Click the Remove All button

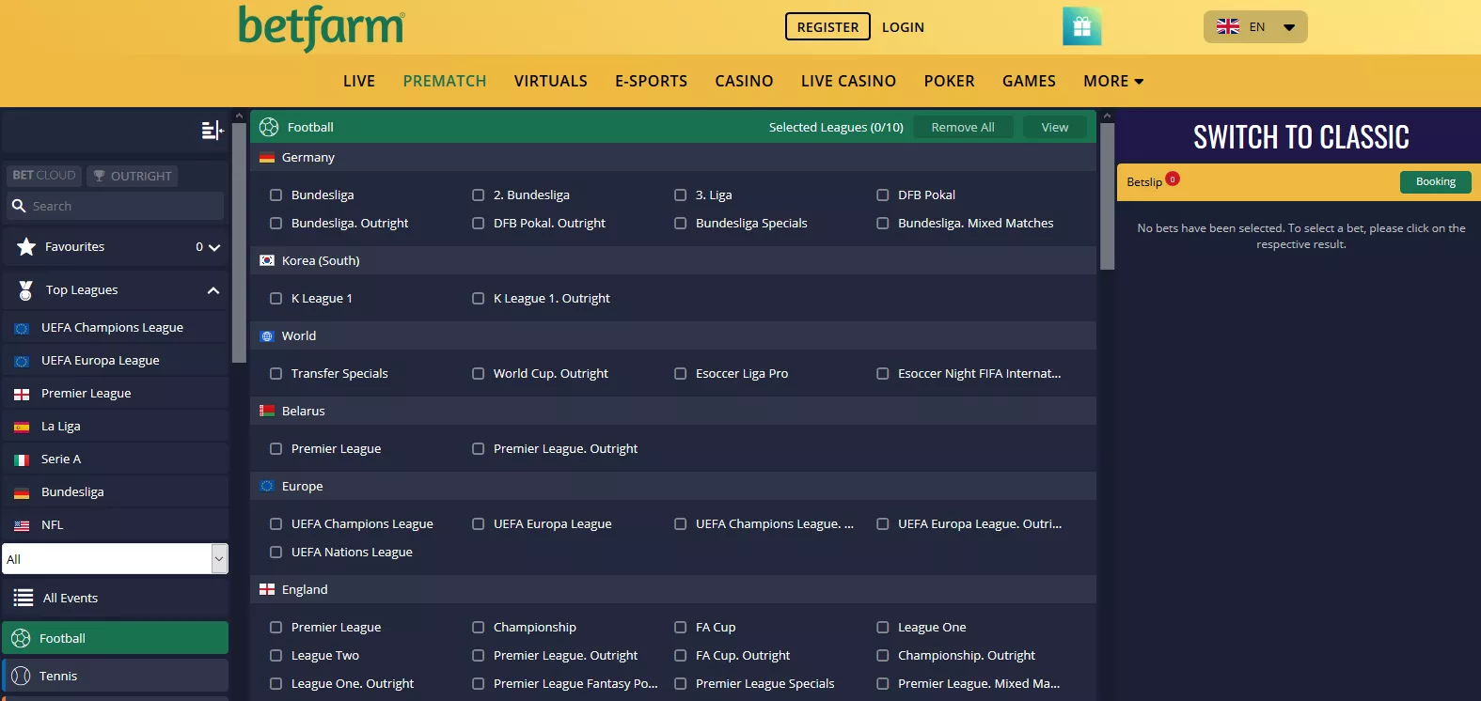(963, 127)
